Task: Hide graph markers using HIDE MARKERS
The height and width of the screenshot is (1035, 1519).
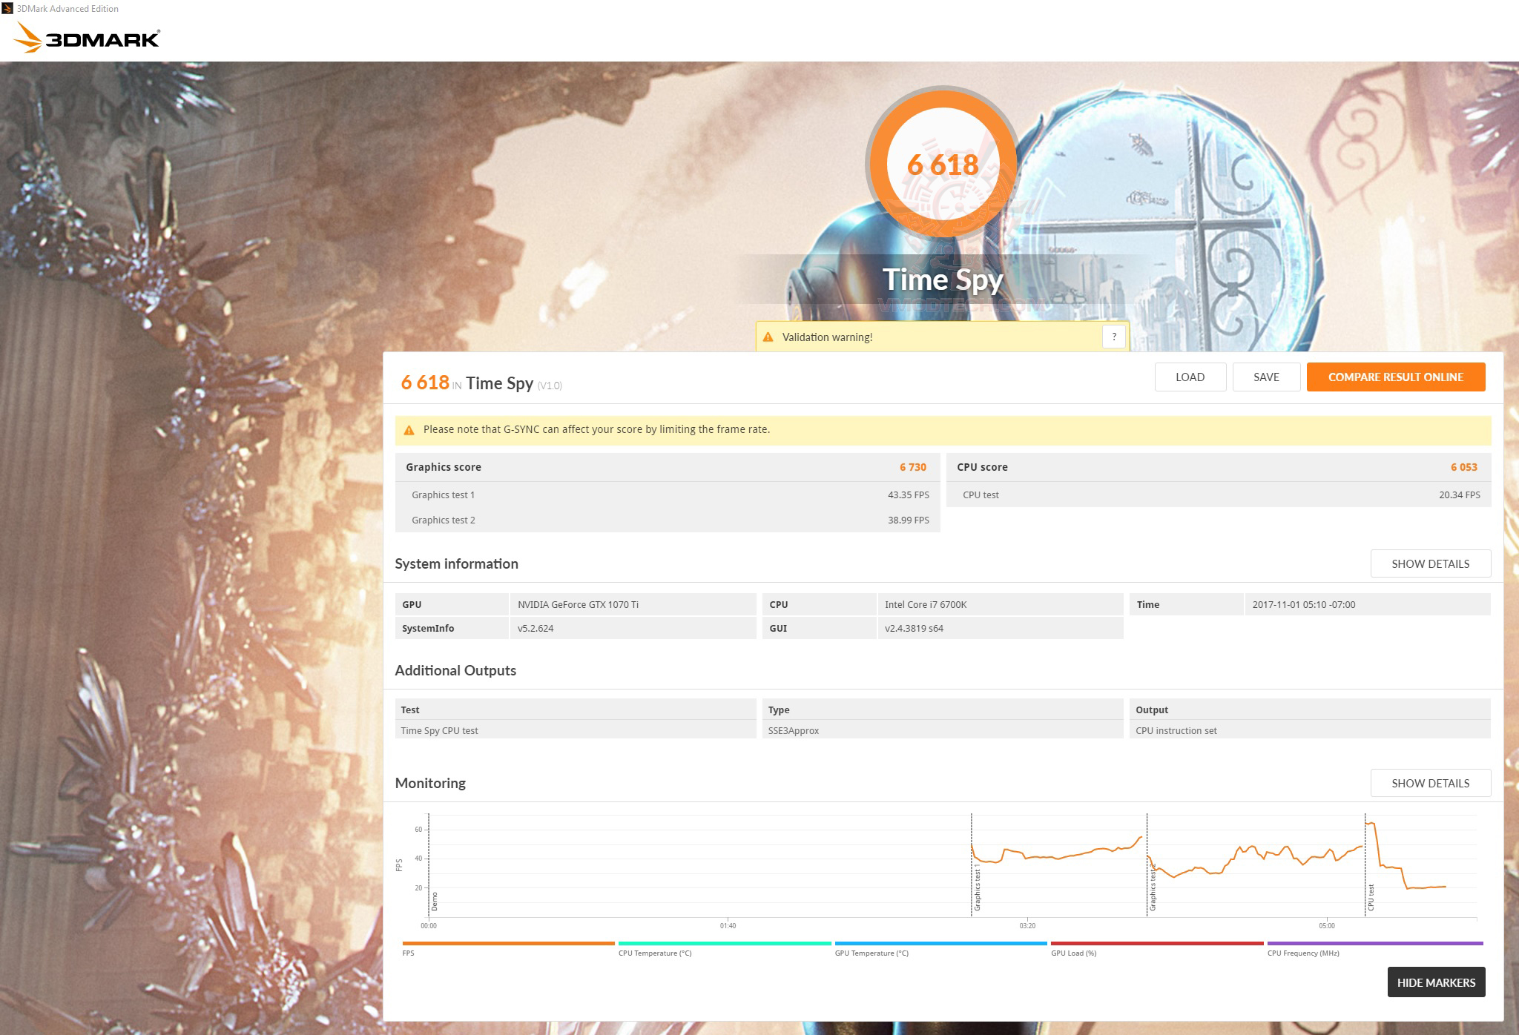Action: (x=1436, y=982)
